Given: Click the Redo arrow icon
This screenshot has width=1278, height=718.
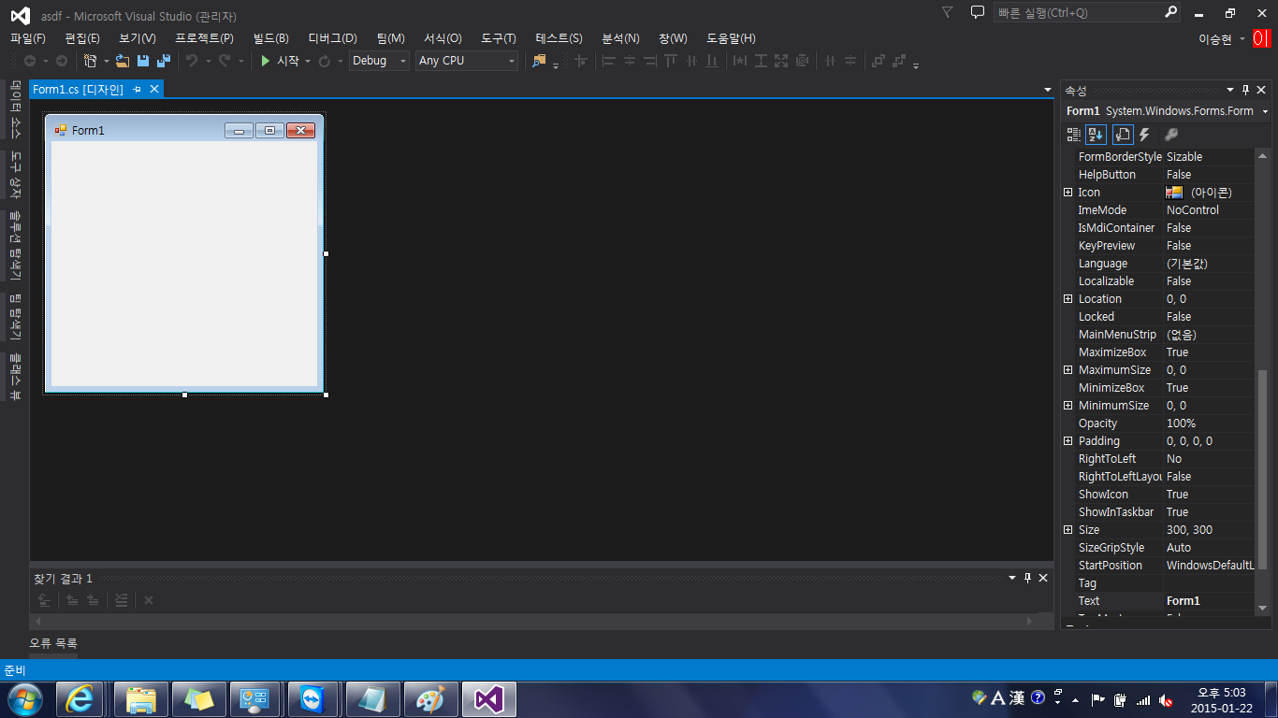Looking at the screenshot, I should (225, 61).
